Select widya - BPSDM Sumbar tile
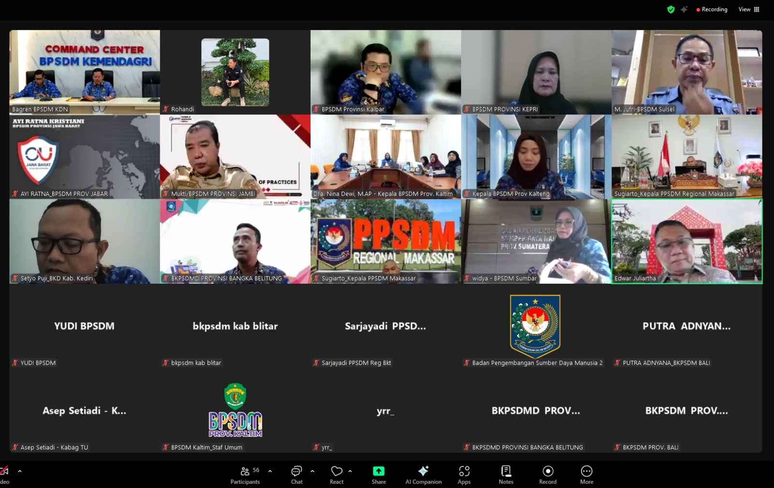 [536, 241]
